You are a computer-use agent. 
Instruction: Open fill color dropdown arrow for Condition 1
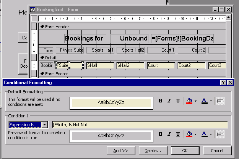click(x=195, y=134)
